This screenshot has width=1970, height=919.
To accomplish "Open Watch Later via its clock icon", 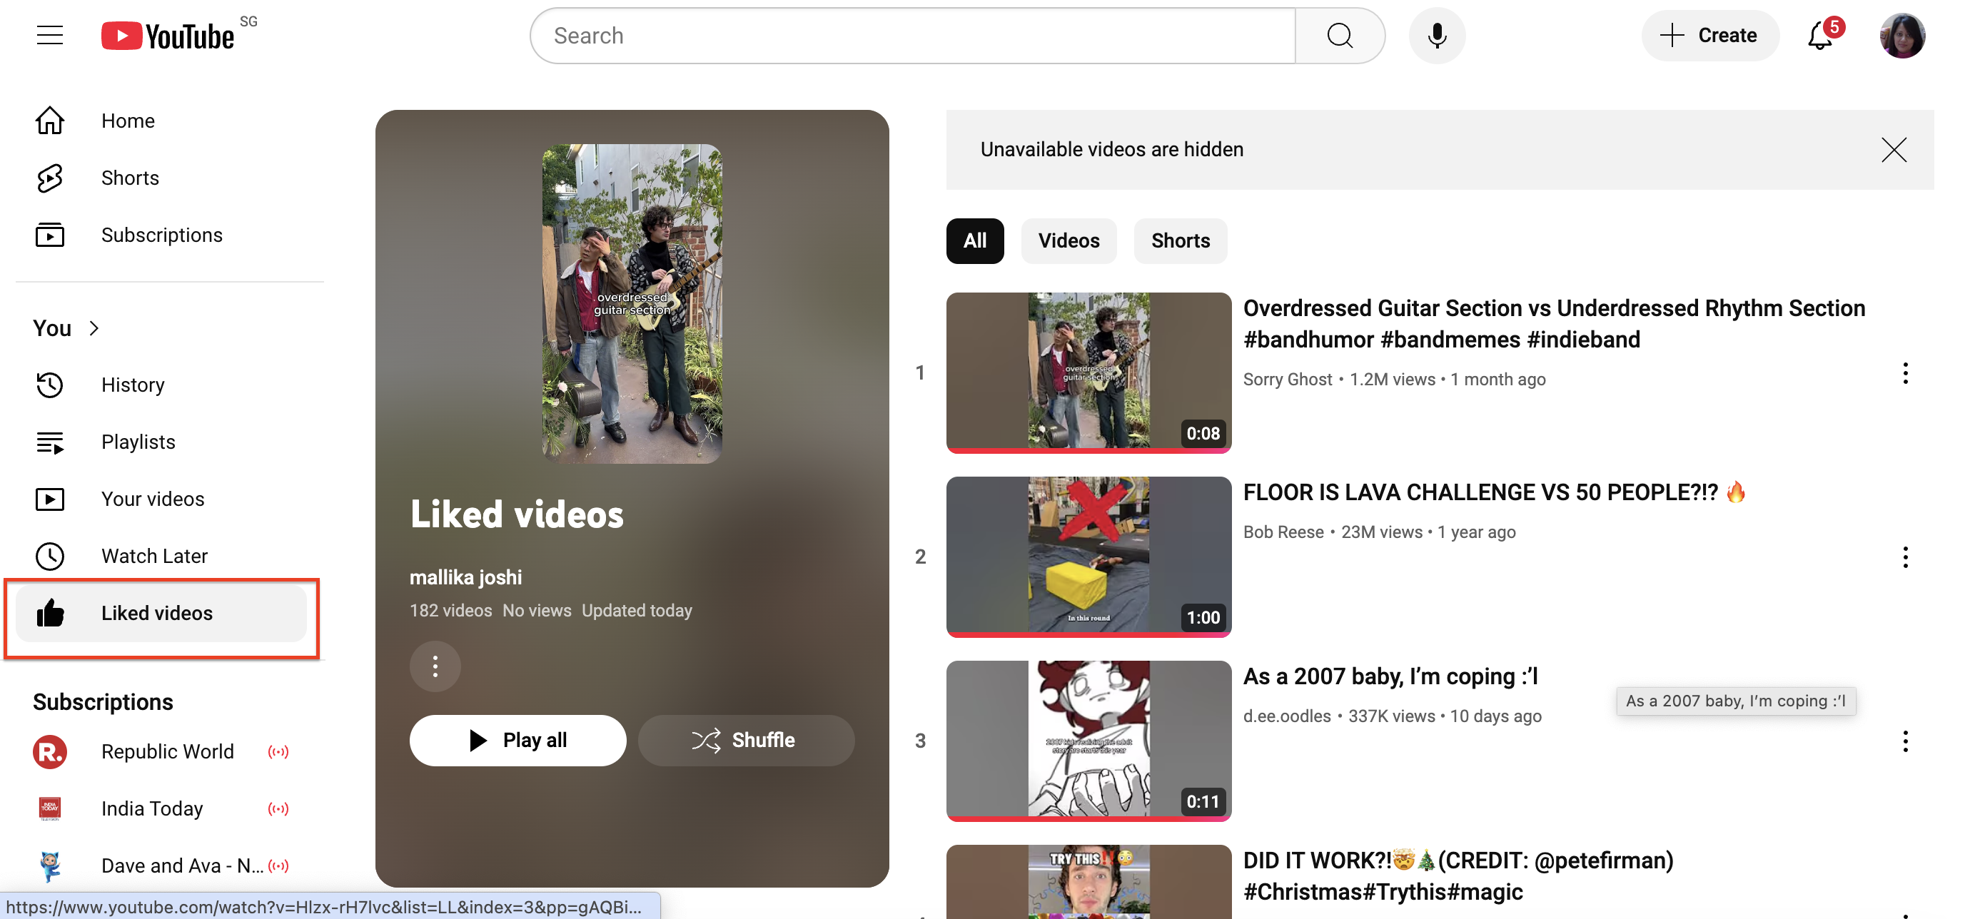I will tap(50, 556).
